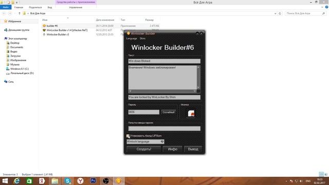Click the Win dows Bloked title field
The width and height of the screenshot is (329, 185).
164,61
